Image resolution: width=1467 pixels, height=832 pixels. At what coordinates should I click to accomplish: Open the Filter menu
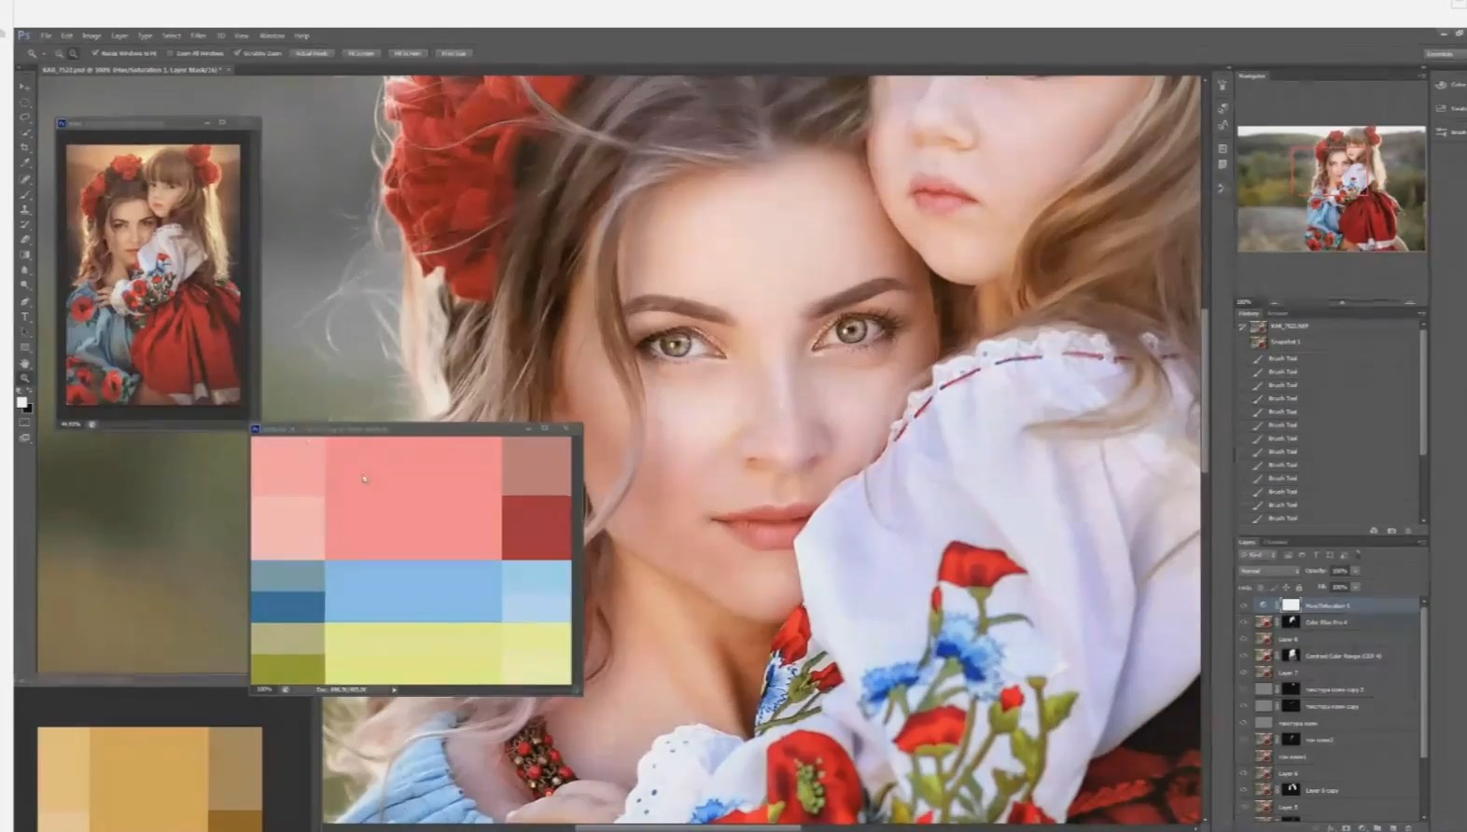pyautogui.click(x=198, y=35)
